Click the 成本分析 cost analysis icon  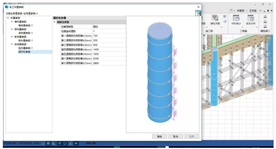tap(250, 18)
